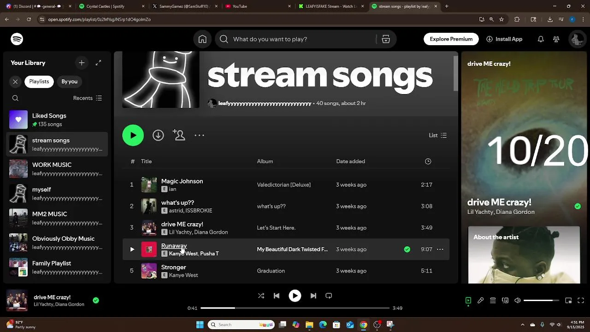Screen dimensions: 590x332
Task: Open What's New notifications bell
Action: [x=541, y=39]
